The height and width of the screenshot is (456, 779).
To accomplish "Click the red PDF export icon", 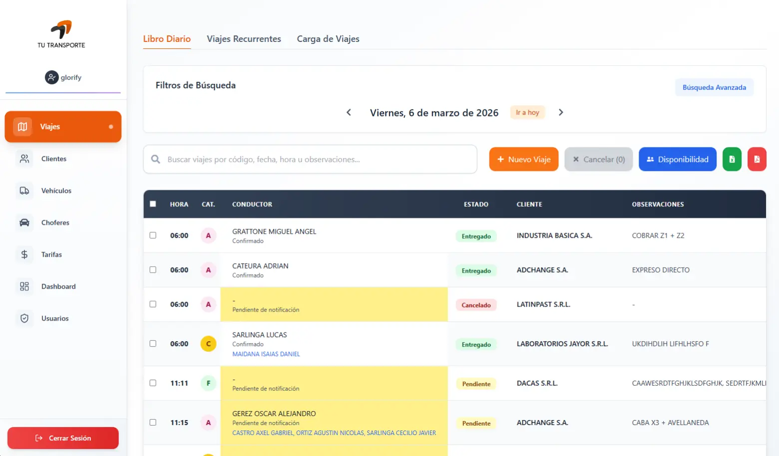I will (x=757, y=159).
